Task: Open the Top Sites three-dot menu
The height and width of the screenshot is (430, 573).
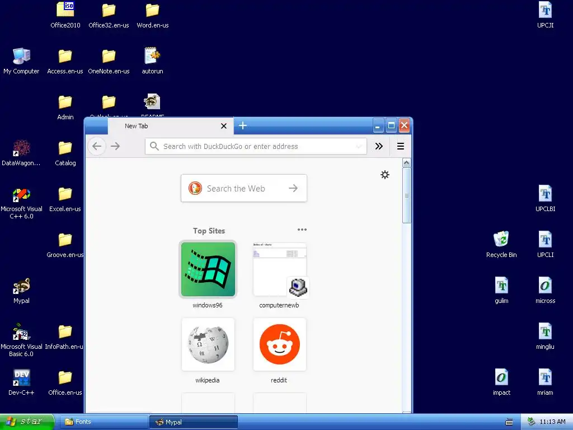Action: 302,230
